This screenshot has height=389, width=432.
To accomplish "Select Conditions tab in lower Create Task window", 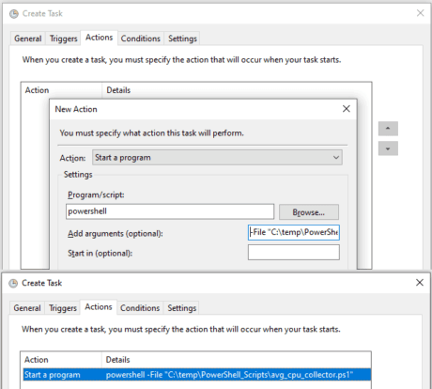I will pos(140,308).
